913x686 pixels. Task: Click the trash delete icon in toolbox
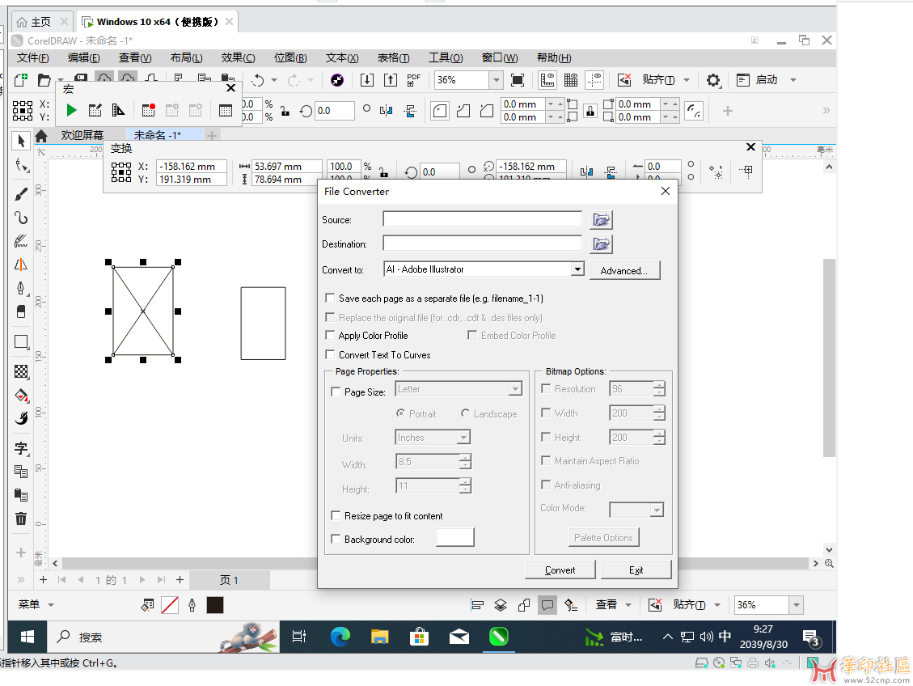pos(22,519)
